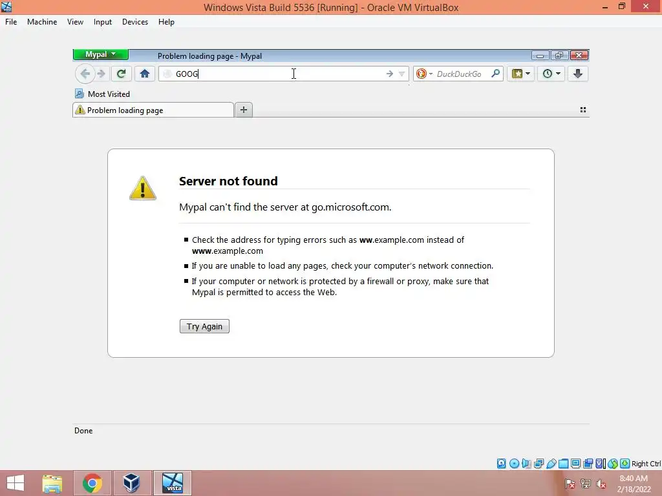The image size is (662, 496).
Task: Click the VirtualBox network adapters indicator
Action: (x=539, y=464)
